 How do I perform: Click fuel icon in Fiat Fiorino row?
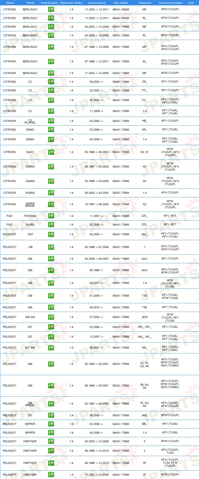pos(51,216)
